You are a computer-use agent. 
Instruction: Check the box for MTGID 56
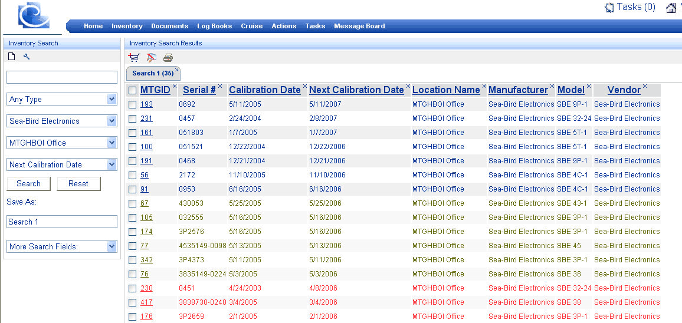click(132, 175)
